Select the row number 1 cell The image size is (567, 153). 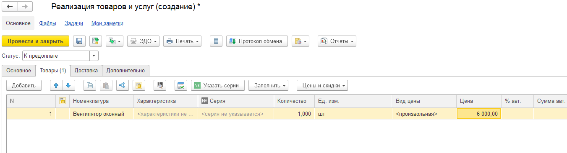pos(31,114)
